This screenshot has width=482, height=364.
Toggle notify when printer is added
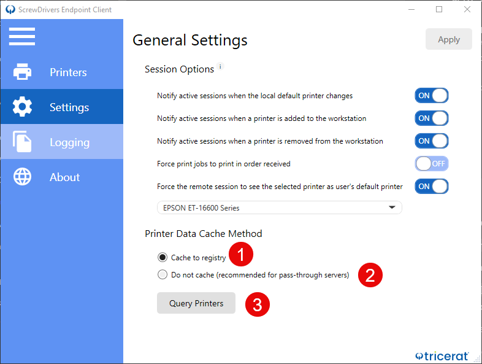[x=432, y=118]
